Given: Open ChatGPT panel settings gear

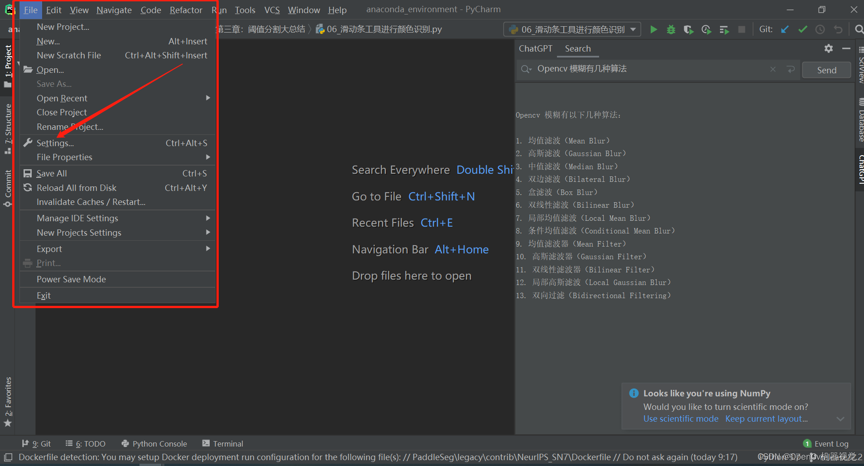Looking at the screenshot, I should (x=829, y=48).
